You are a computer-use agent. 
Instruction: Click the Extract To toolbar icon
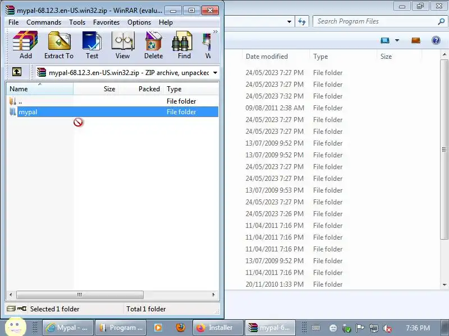pos(59,45)
